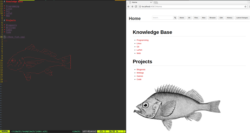
Task: Click the rose fish image in browser
Action: 177,107
